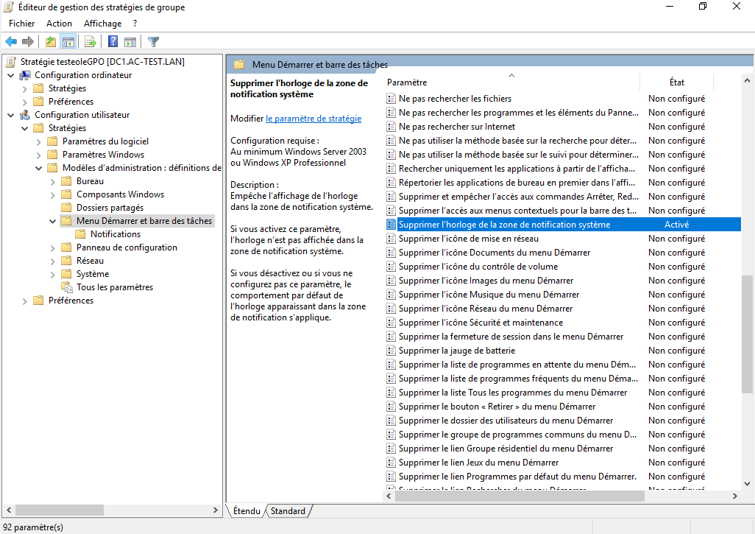Expand the Composants Windows node
Image resolution: width=755 pixels, height=534 pixels.
tap(53, 194)
